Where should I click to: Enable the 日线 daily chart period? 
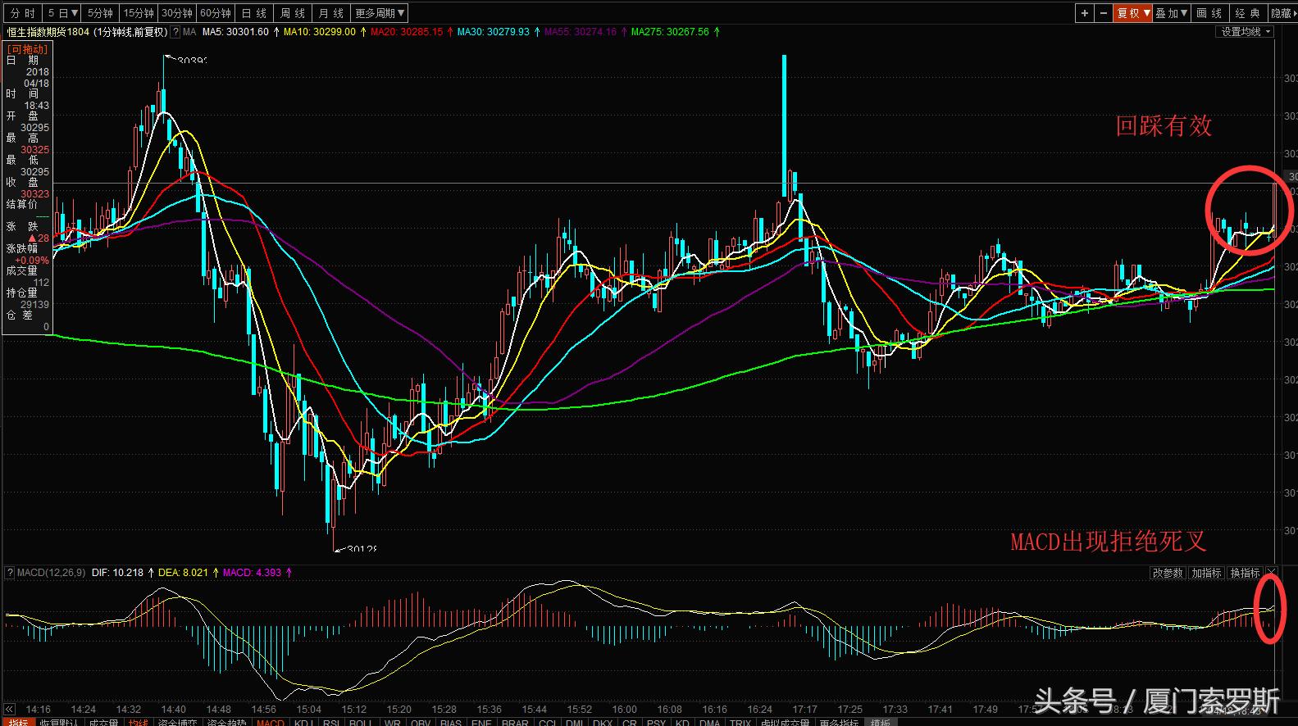point(254,13)
